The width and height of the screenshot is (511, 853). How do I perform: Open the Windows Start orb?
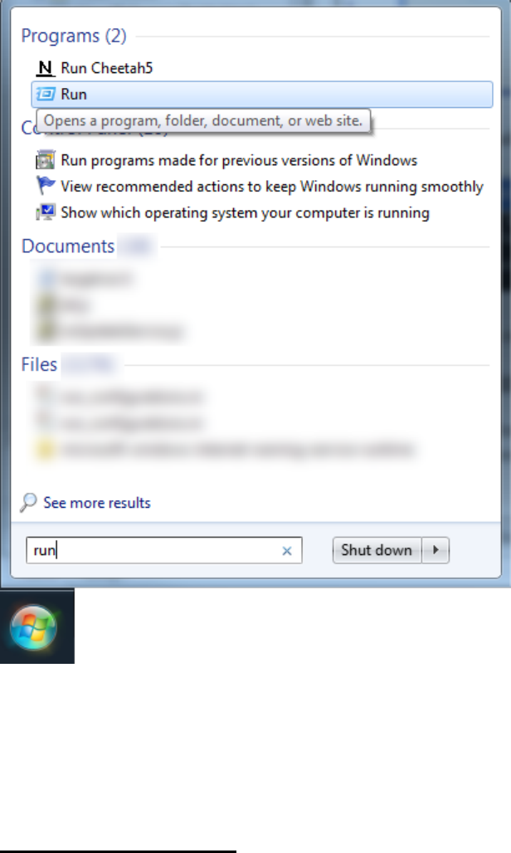[33, 627]
